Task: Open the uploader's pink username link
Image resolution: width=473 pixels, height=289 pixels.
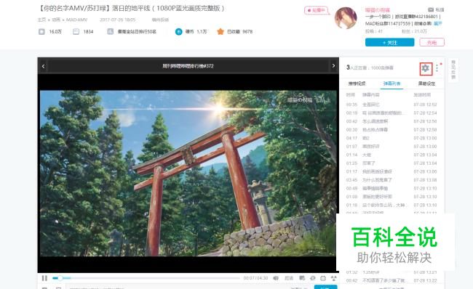Action: (x=378, y=10)
